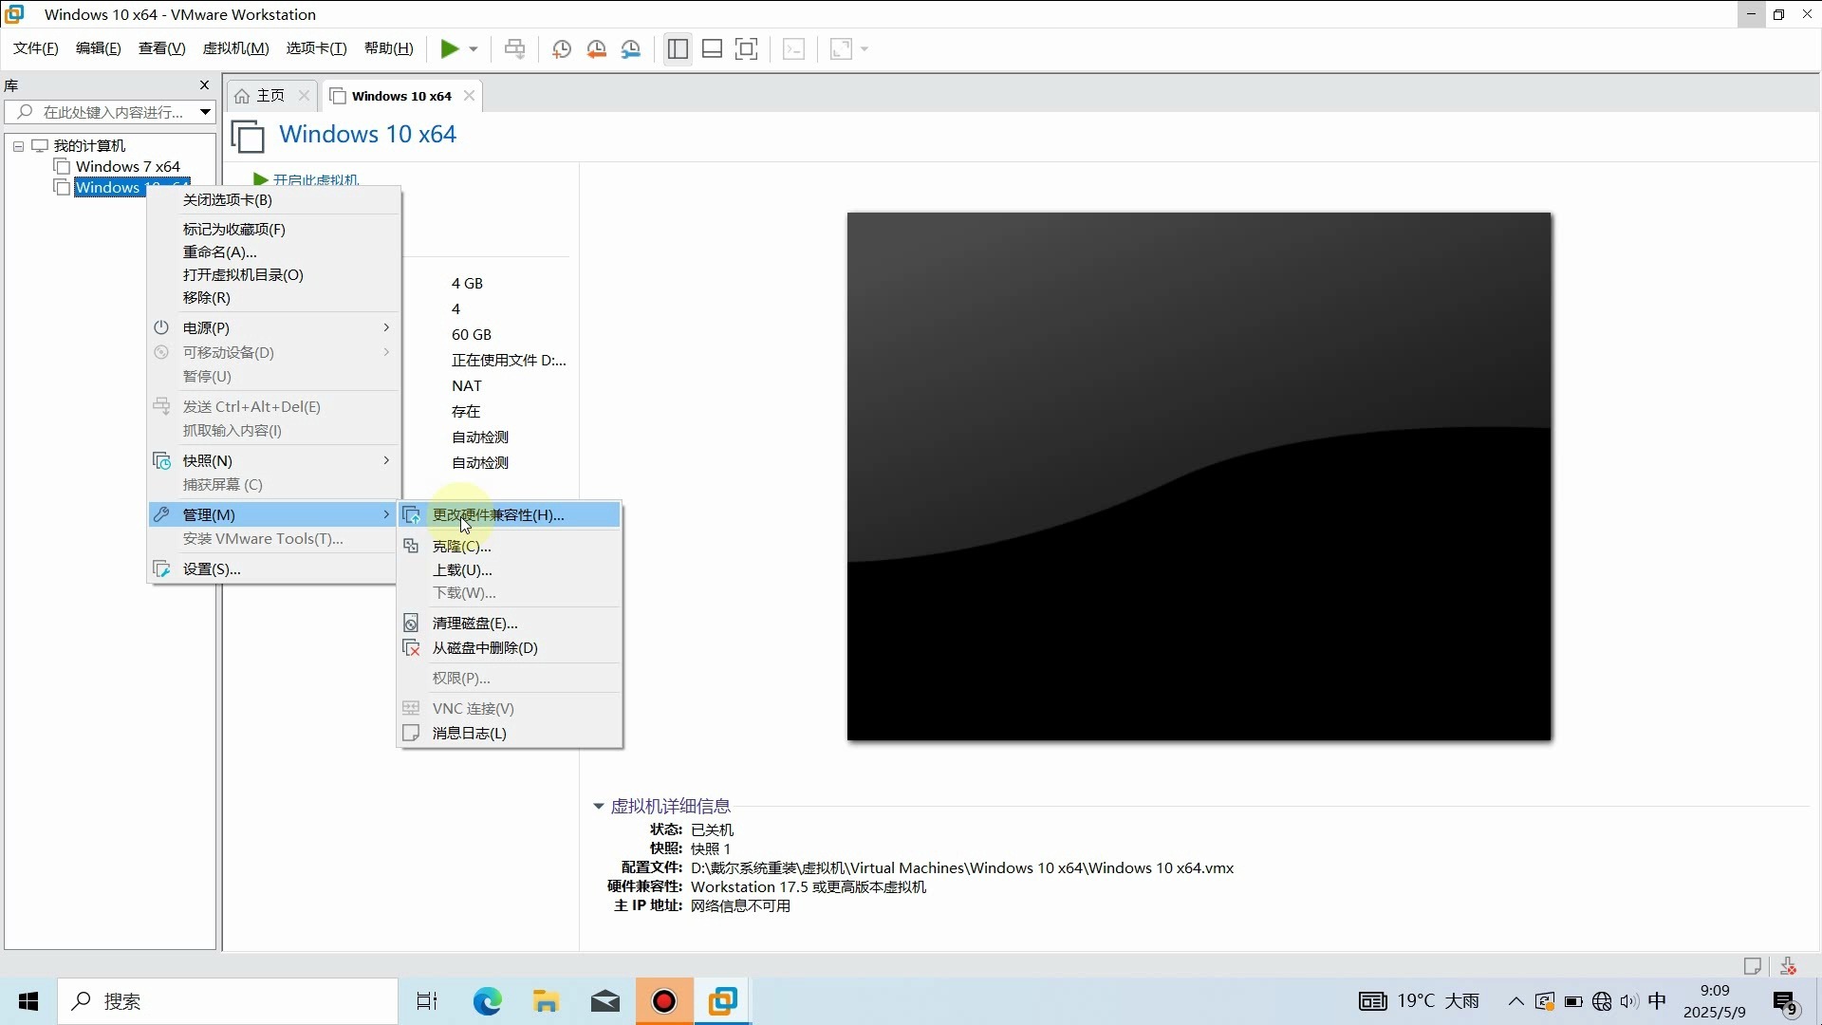1822x1025 pixels.
Task: Open the snapshot manager toolbar icon
Action: (x=631, y=49)
